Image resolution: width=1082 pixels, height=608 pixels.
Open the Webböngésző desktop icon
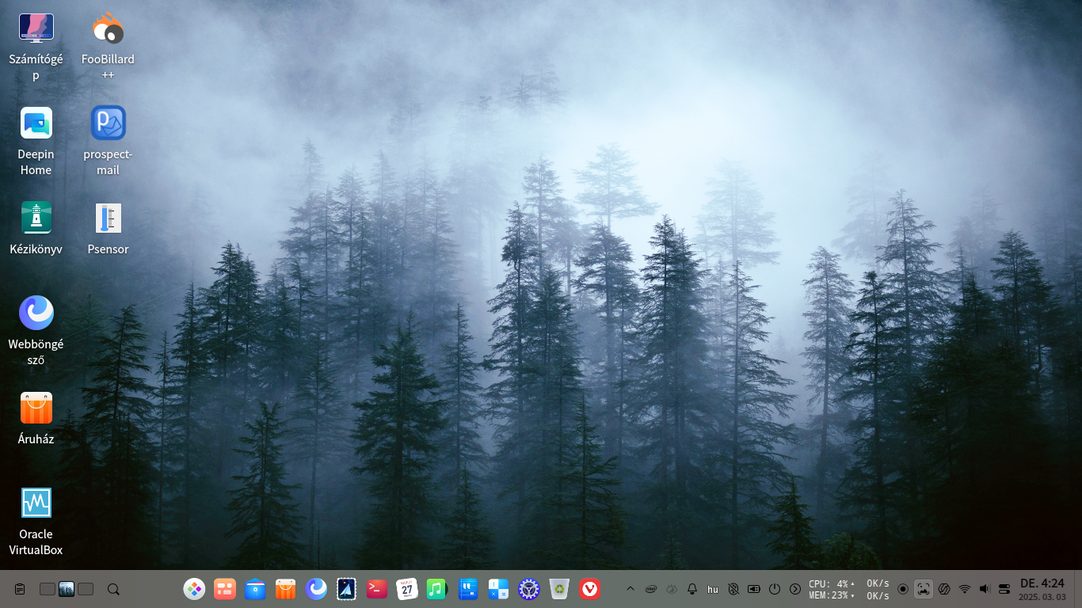point(36,331)
